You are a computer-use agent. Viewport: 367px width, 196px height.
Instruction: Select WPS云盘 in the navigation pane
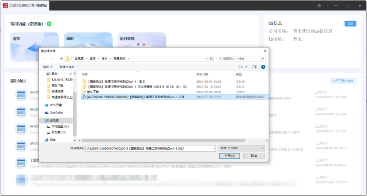(x=56, y=105)
